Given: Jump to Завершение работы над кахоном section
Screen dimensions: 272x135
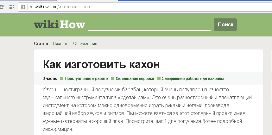Looking at the screenshot, I should 193,78.
